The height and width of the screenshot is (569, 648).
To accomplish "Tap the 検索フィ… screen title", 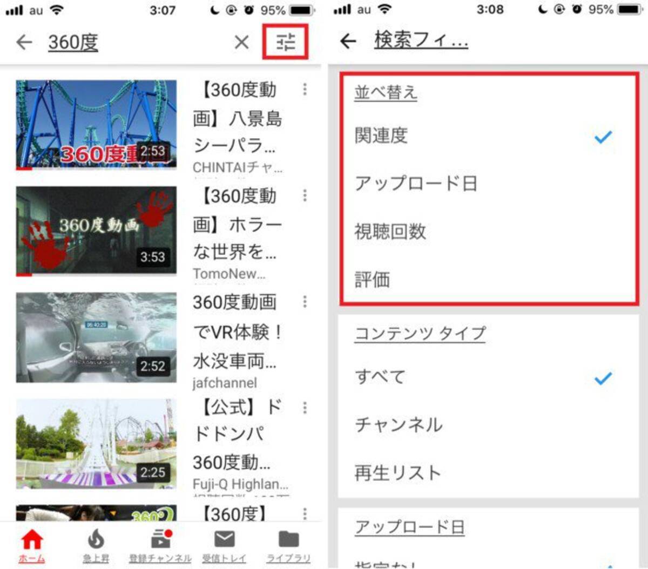I will tap(421, 40).
